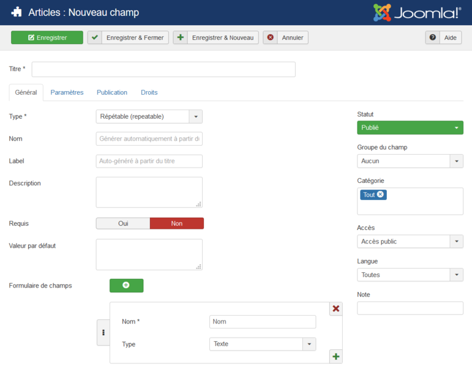The height and width of the screenshot is (367, 472).
Task: Switch to the Paramètres tab
Action: tap(67, 92)
